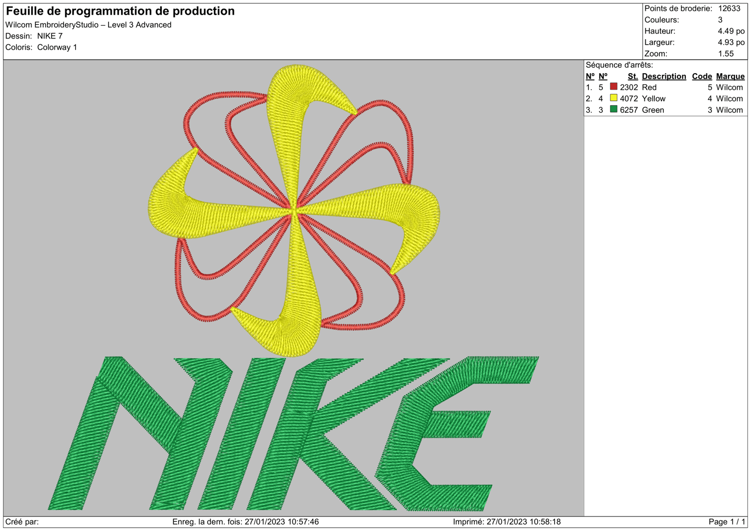Click 'Wilcom' brand in the Red row
Viewport: 751px width, 531px height.
[x=729, y=87]
